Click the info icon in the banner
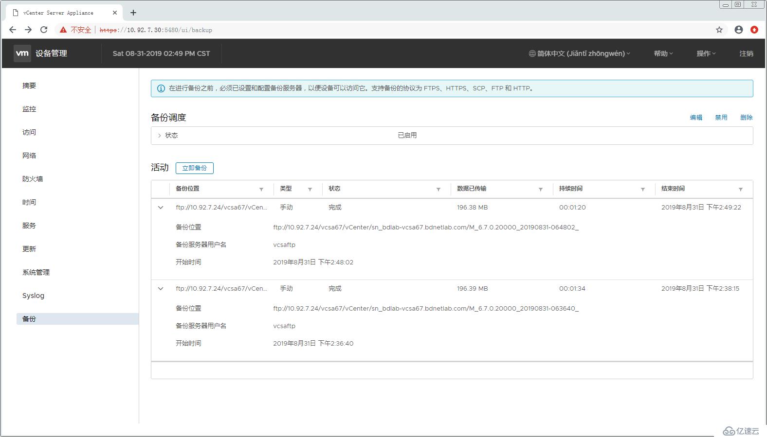Viewport: 767px width, 437px height. [x=161, y=88]
